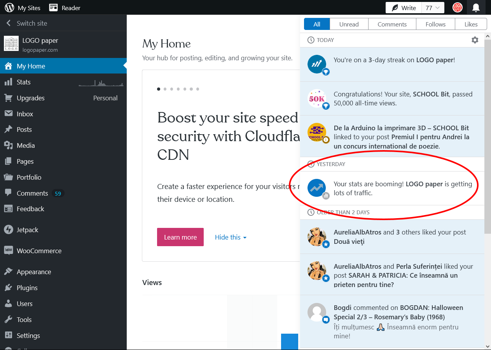The image size is (491, 350).
Task: Click the WordPress logo My Sites
Action: point(23,7)
